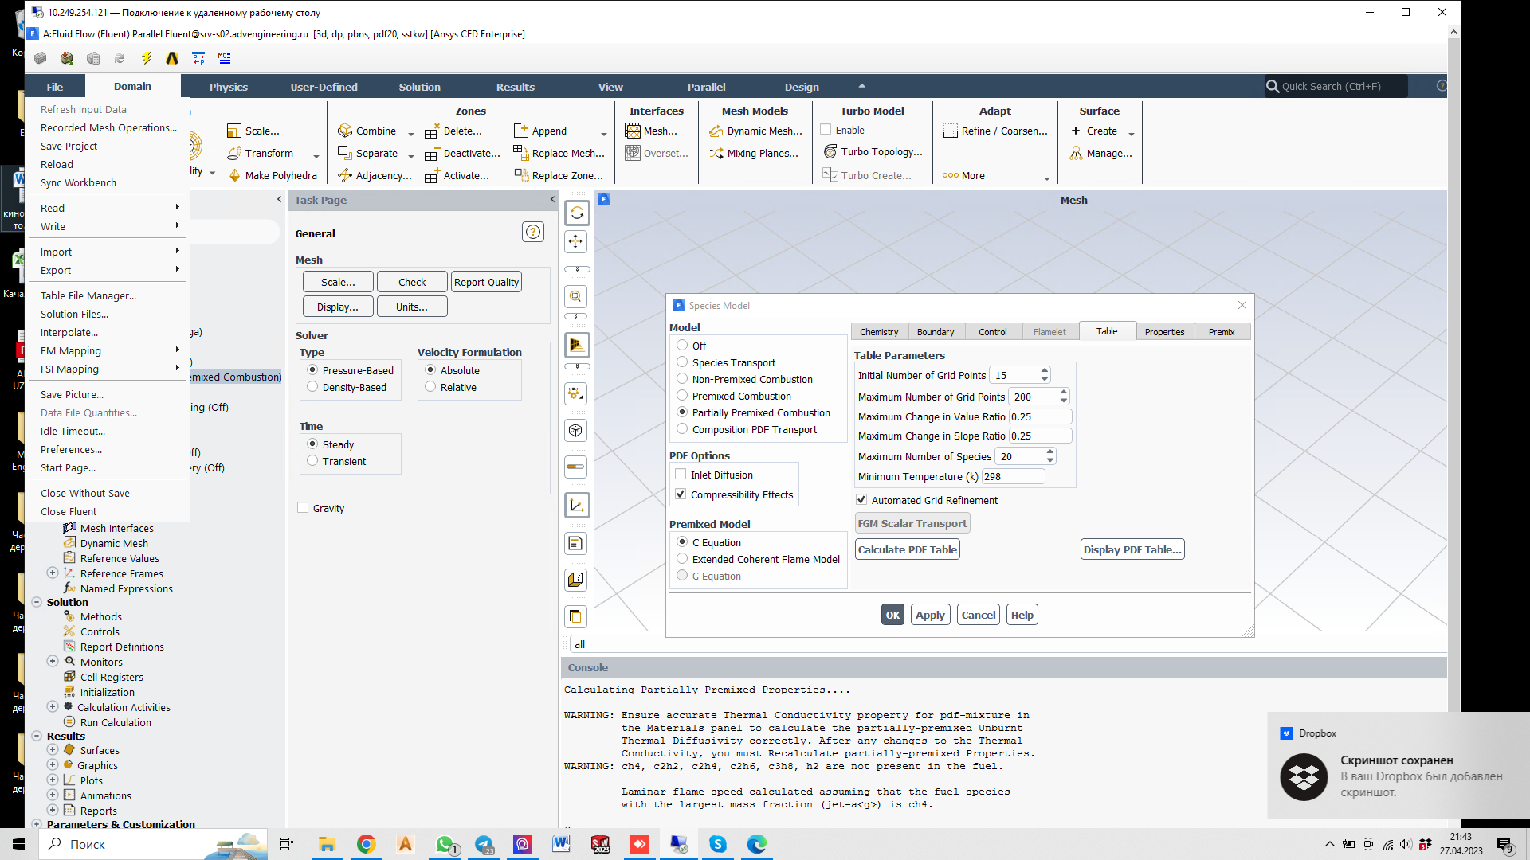Click the Report Quality button
The image size is (1530, 860).
[486, 282]
